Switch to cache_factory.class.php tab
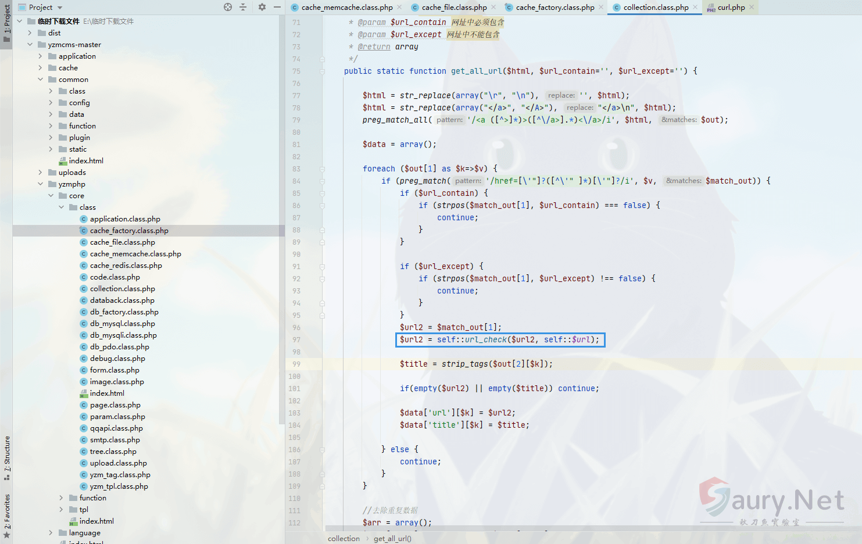 (x=555, y=8)
